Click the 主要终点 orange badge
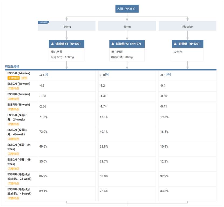The image size is (224, 207). pos(13,78)
